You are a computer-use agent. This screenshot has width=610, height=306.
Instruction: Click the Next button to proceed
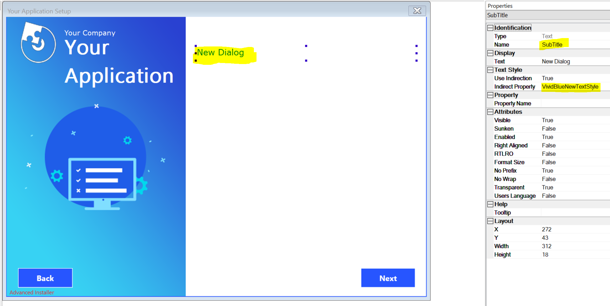(x=388, y=278)
